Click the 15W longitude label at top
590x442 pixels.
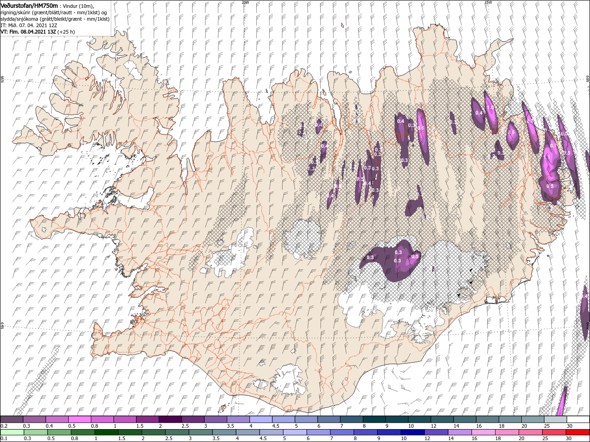pyautogui.click(x=488, y=2)
